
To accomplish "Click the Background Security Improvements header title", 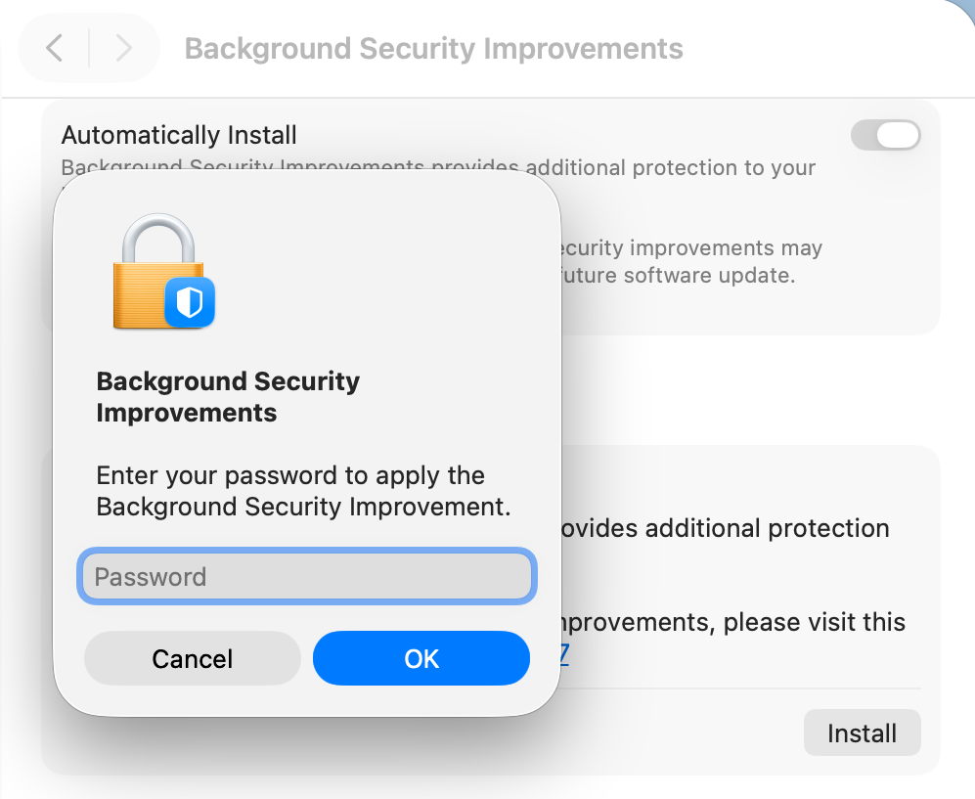I will coord(433,48).
